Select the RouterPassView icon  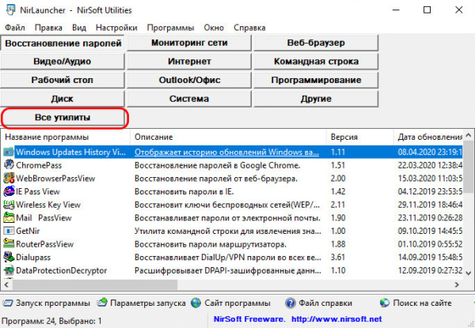click(9, 244)
